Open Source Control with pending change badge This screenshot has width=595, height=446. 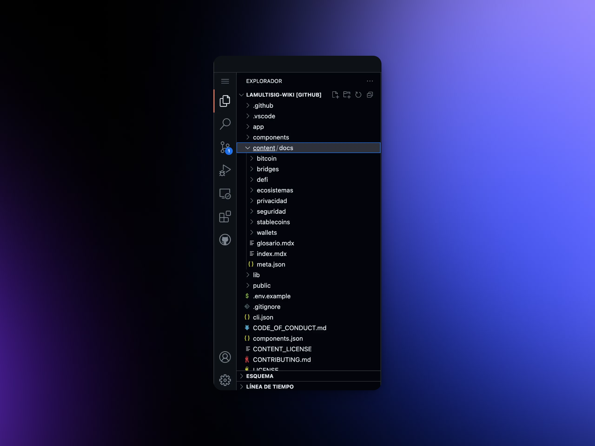(226, 147)
